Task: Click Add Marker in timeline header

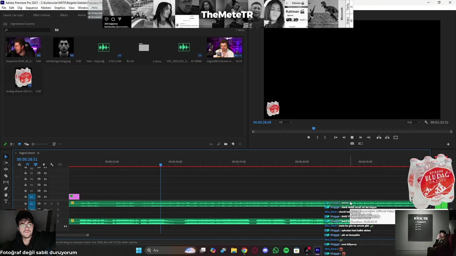Action: point(43,165)
